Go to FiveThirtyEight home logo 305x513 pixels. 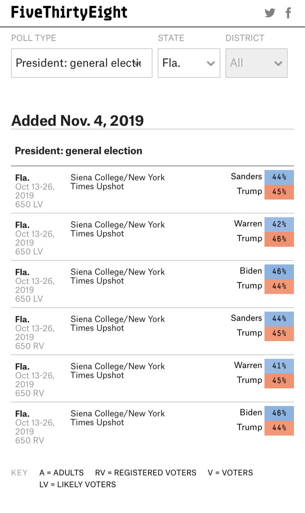click(69, 13)
